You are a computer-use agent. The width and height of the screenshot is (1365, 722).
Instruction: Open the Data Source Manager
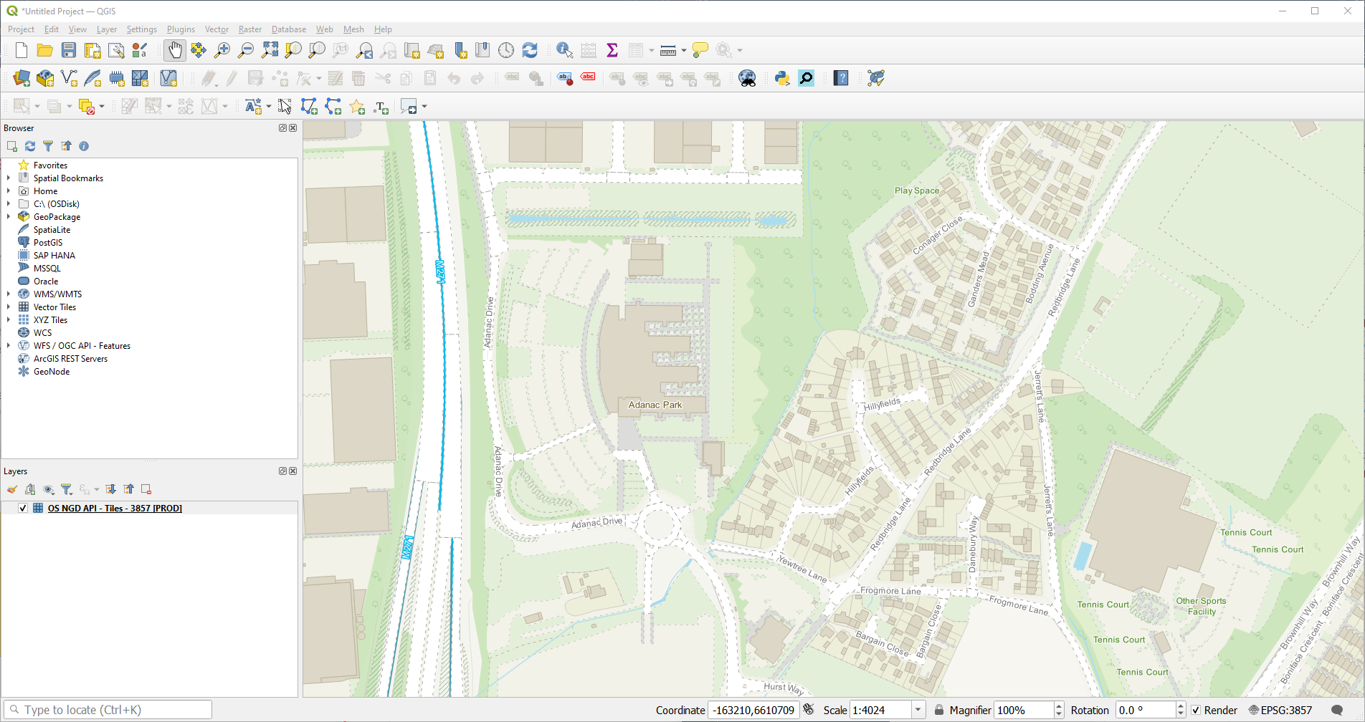pos(21,78)
